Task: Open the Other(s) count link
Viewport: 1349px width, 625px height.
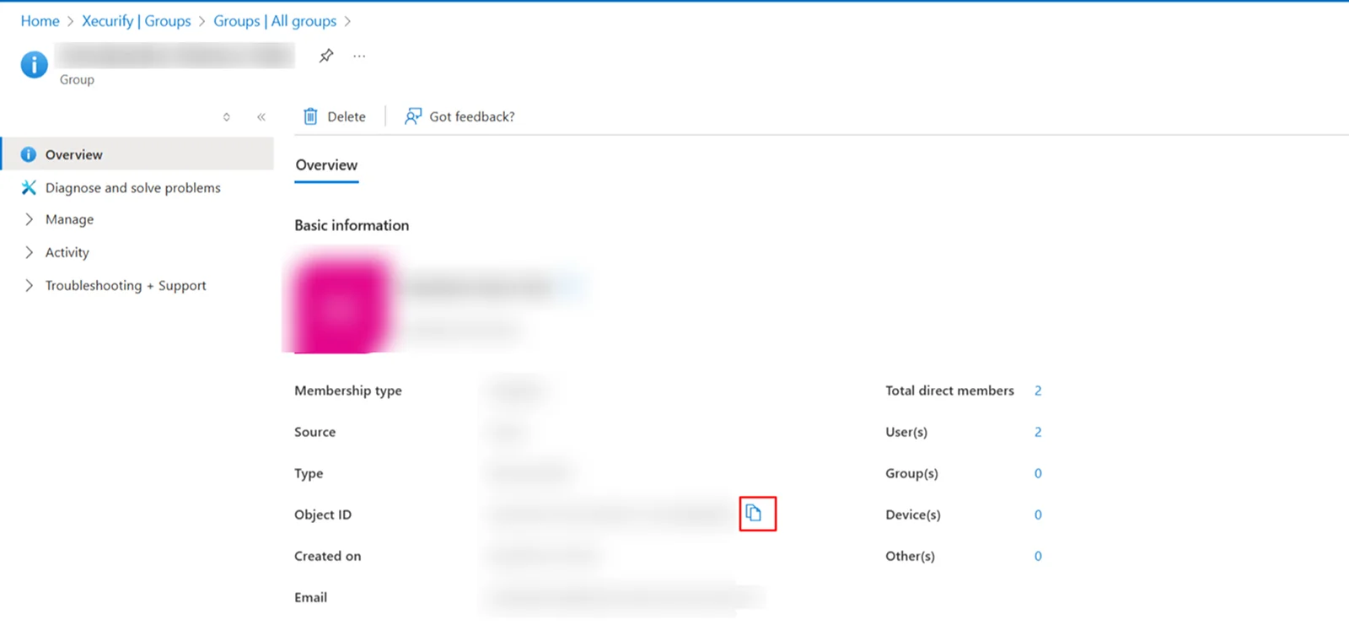Action: coord(1038,556)
